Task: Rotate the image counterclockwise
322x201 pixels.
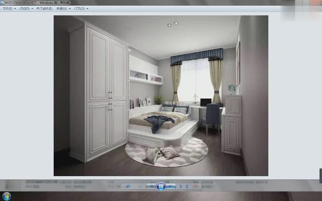Action: click(181, 186)
